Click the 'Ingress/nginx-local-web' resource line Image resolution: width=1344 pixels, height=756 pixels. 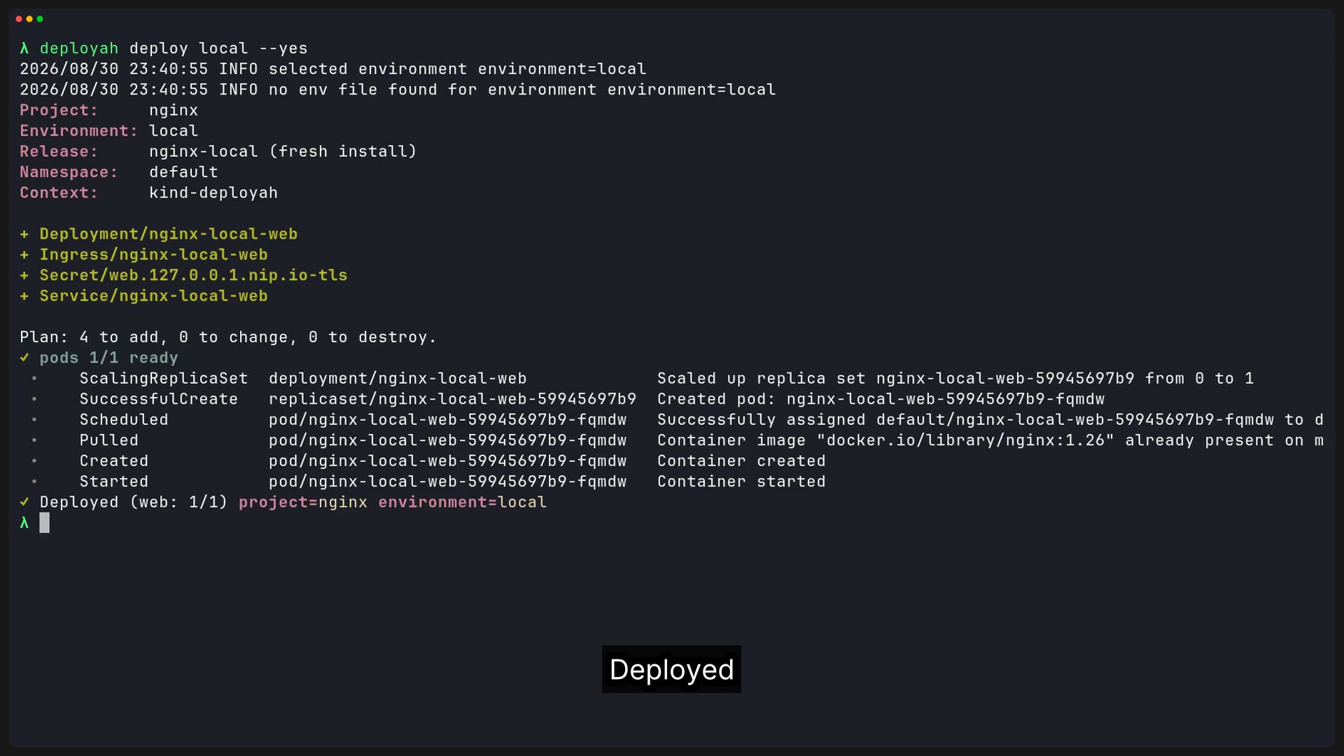[143, 255]
